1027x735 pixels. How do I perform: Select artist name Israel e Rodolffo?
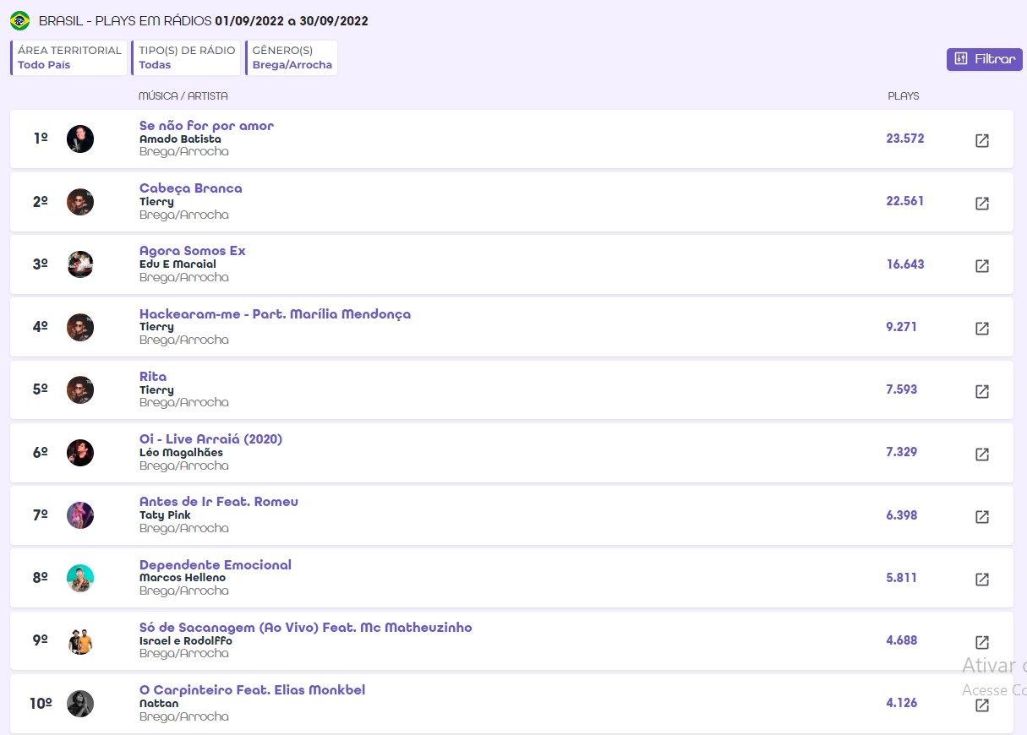[x=186, y=640]
